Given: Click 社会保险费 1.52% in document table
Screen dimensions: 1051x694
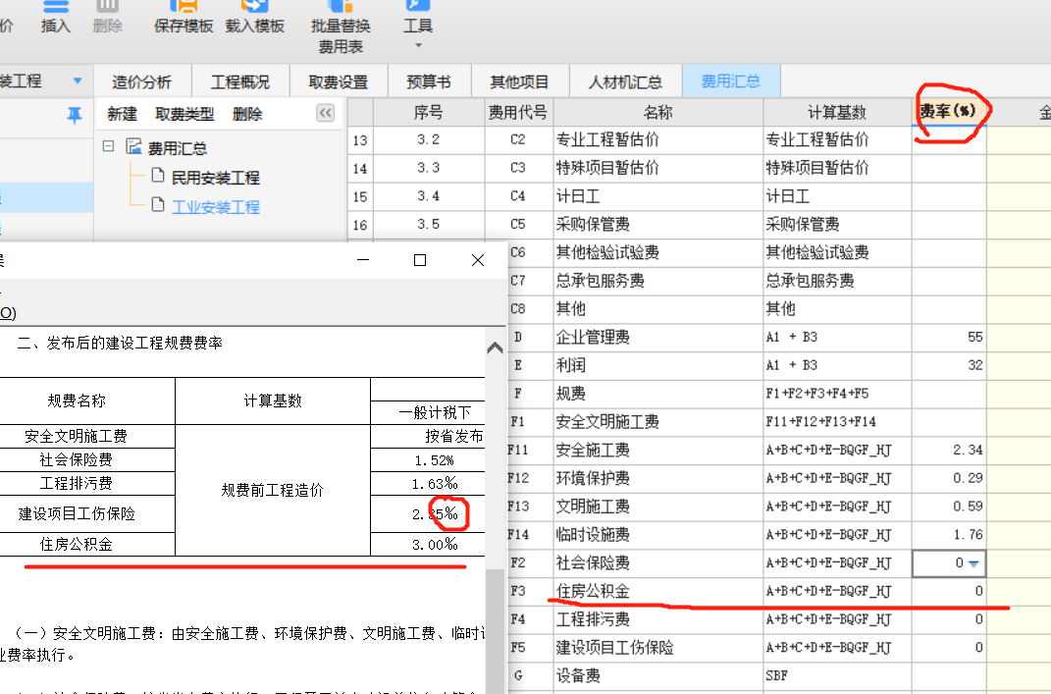Looking at the screenshot, I should click(434, 460).
